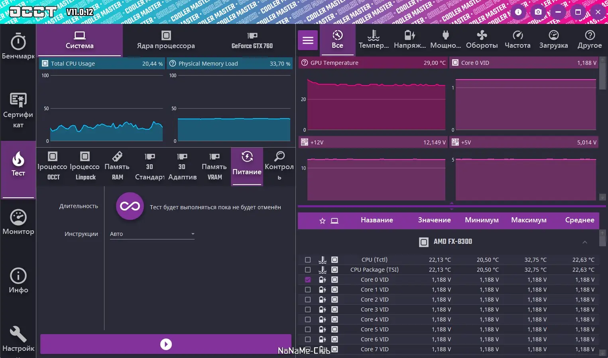Check the Core 2 VID checkbox
This screenshot has height=358, width=608.
pyautogui.click(x=308, y=300)
